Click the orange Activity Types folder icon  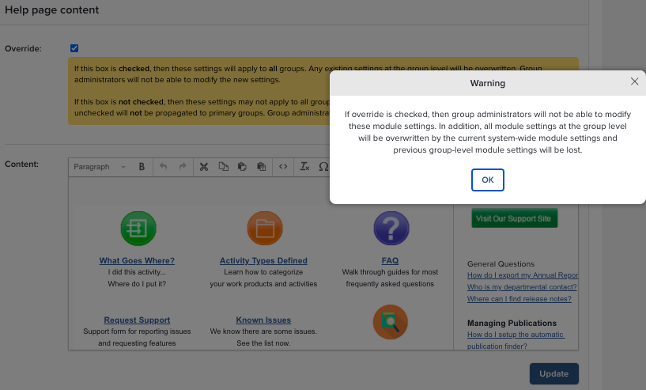click(265, 229)
